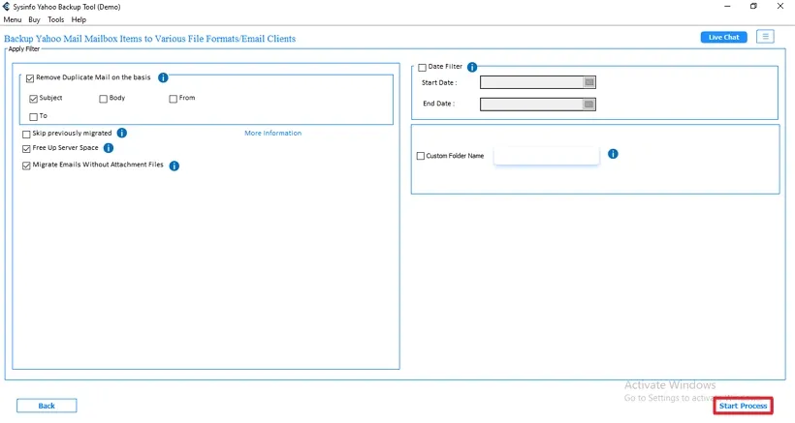Check the Custom Folder Name checkbox

pos(421,156)
